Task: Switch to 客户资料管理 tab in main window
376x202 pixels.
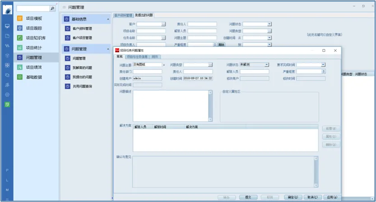Action: click(x=123, y=15)
